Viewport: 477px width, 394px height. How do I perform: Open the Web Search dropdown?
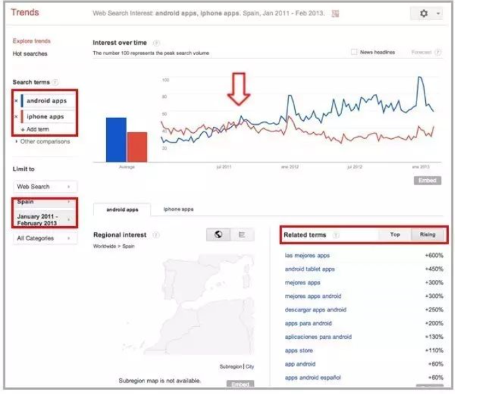(x=45, y=187)
